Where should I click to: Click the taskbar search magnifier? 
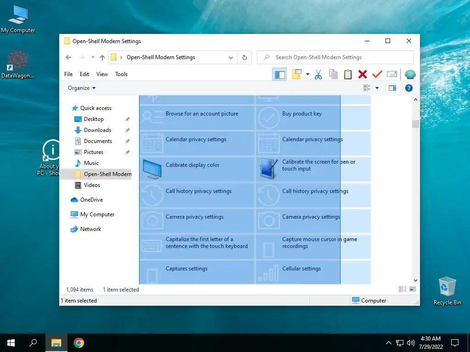(33, 343)
